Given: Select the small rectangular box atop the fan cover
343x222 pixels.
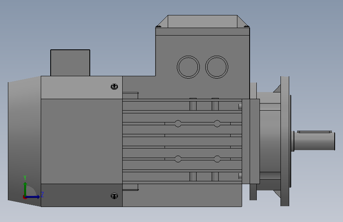Looking at the screenshot, I should [x=70, y=63].
